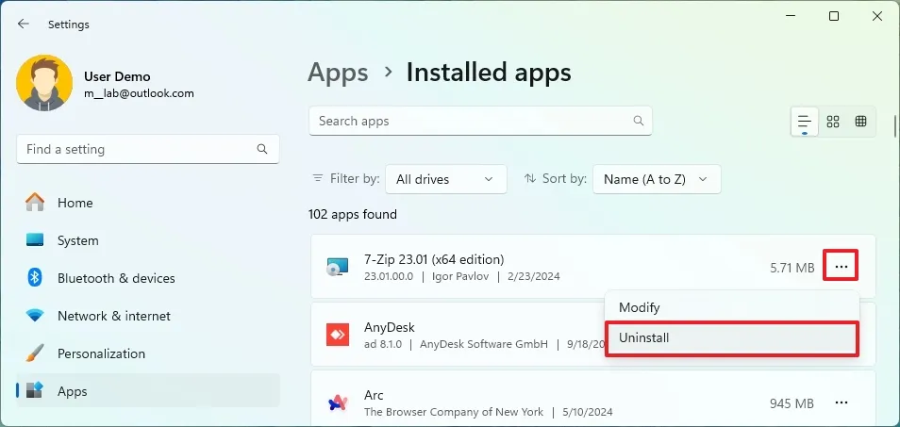Switch to grid view layout
The image size is (900, 427).
coord(833,122)
